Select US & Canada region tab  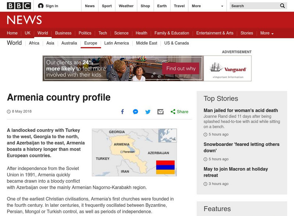pyautogui.click(x=176, y=43)
